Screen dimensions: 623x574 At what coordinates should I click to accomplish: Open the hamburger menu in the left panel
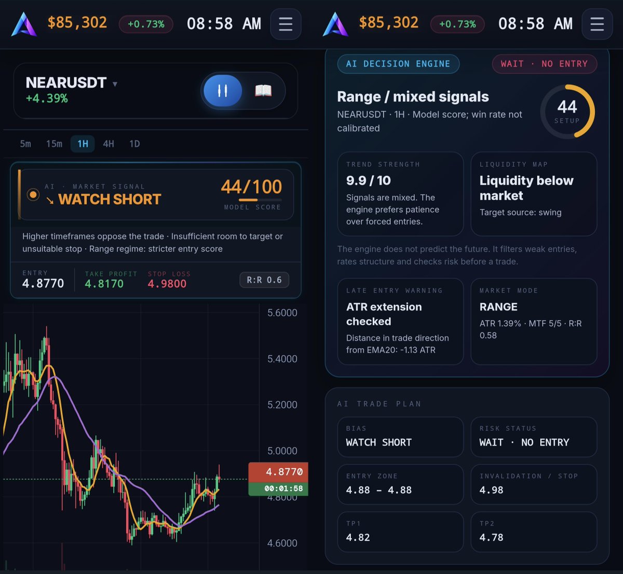(286, 24)
